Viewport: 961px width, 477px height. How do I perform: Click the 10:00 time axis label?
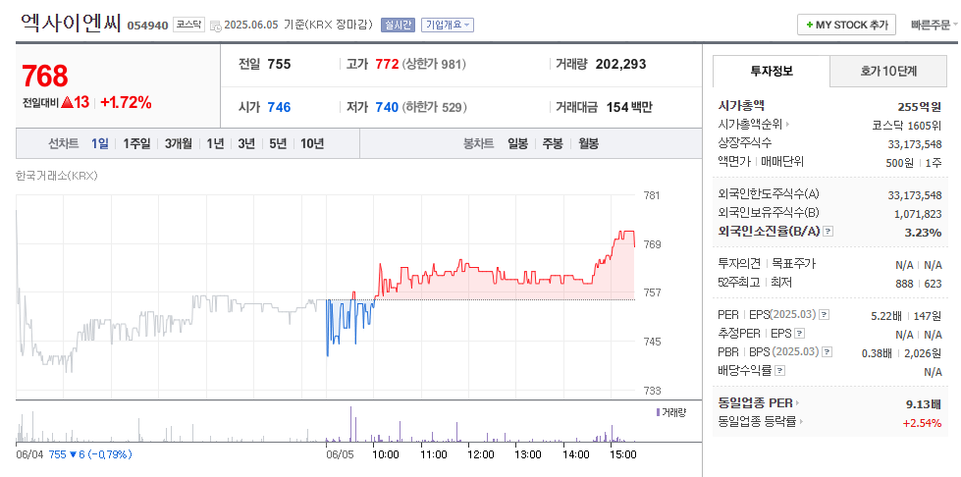[386, 454]
